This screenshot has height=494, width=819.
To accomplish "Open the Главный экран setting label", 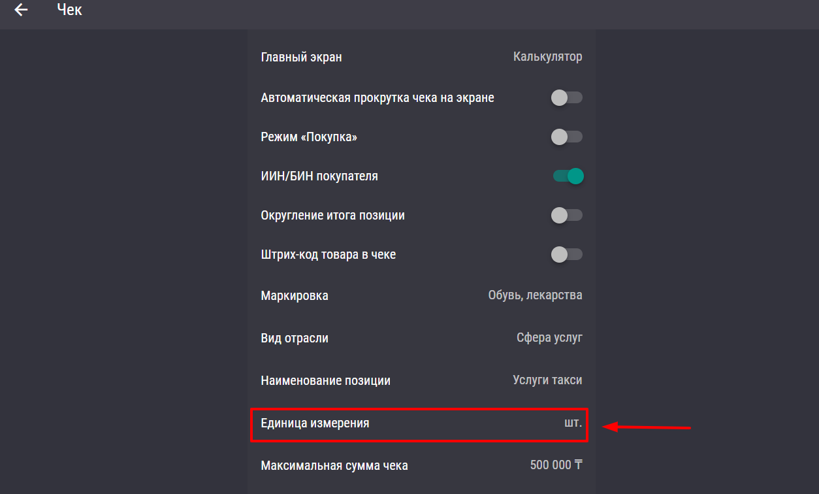I will pyautogui.click(x=301, y=58).
